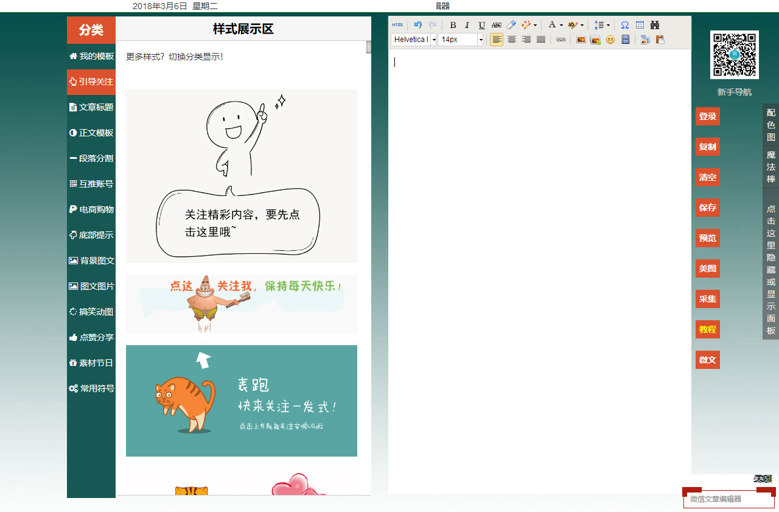Open the font family dropdown
The height and width of the screenshot is (512, 779).
tap(413, 39)
